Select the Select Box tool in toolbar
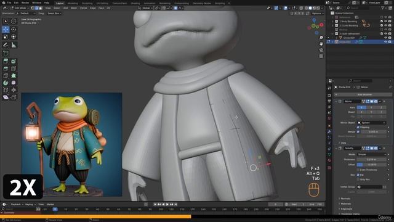 pyautogui.click(x=6, y=22)
